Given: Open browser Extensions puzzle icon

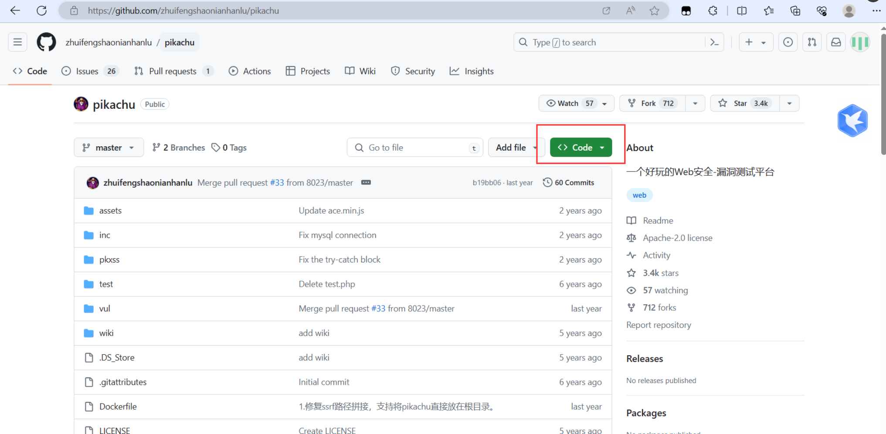Looking at the screenshot, I should (713, 10).
